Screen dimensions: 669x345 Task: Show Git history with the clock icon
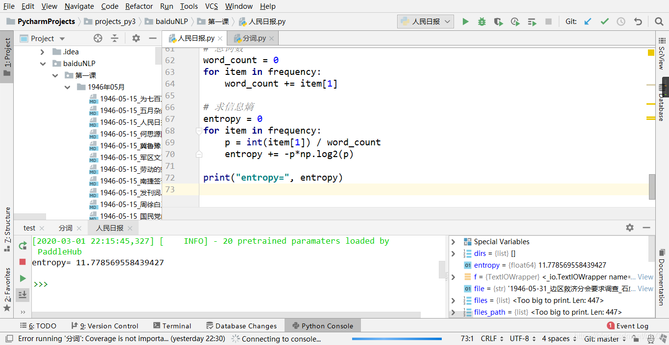tap(621, 22)
